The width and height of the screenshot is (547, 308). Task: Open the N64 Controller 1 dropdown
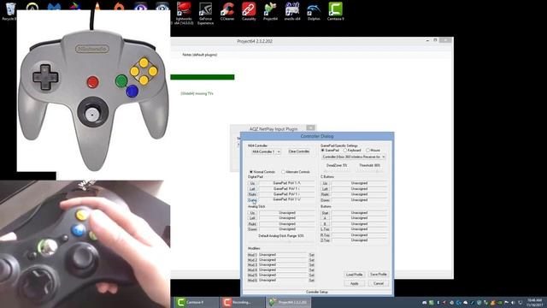(266, 151)
